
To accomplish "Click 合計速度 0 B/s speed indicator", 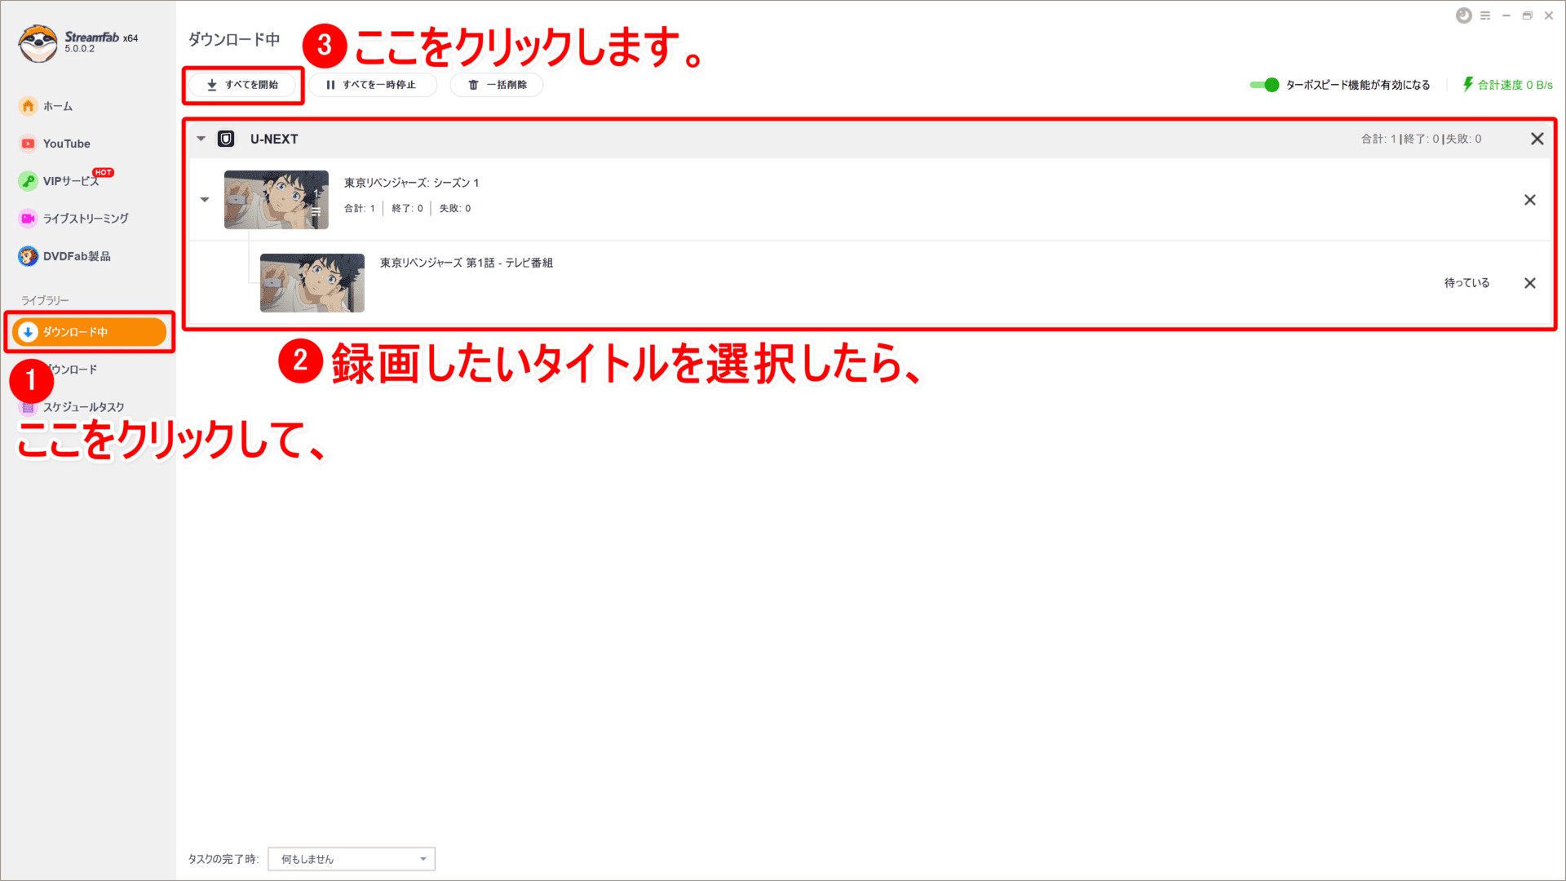I will tap(1507, 85).
